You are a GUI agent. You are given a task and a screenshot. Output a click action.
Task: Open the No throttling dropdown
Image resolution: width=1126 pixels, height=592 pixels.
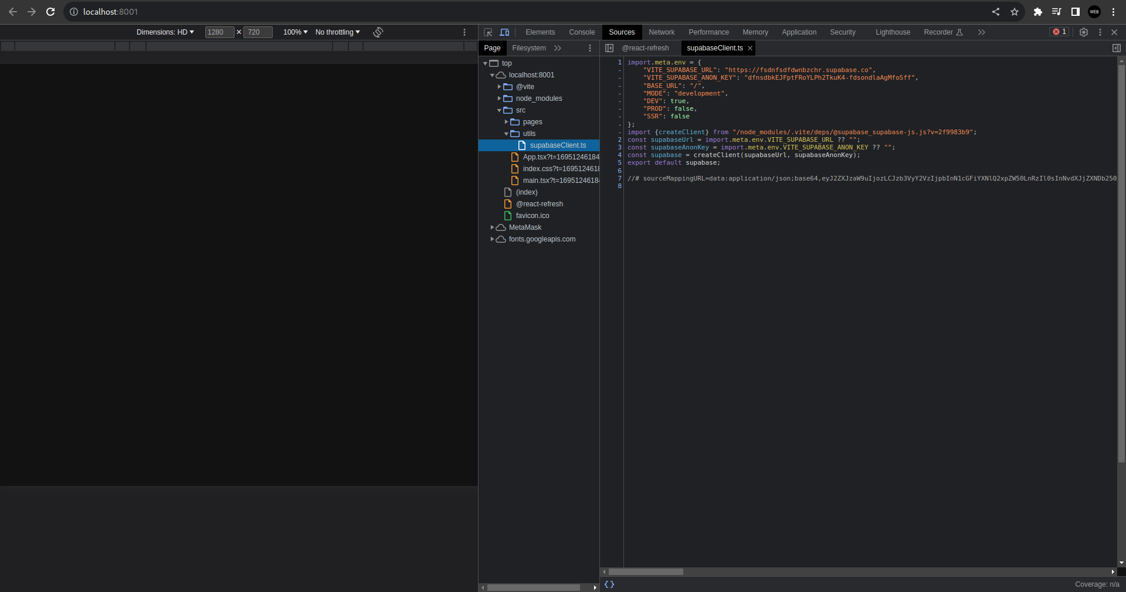[x=337, y=32]
